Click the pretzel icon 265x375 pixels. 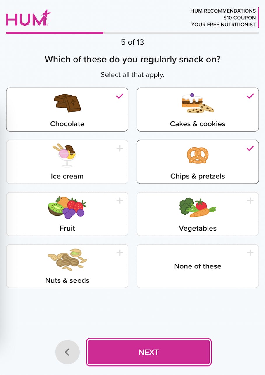point(198,155)
